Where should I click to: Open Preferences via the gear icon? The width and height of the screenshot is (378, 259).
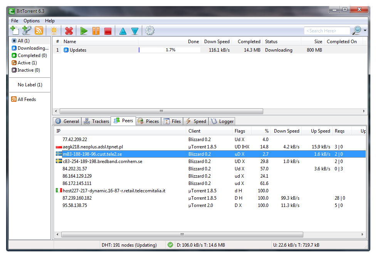(x=150, y=30)
